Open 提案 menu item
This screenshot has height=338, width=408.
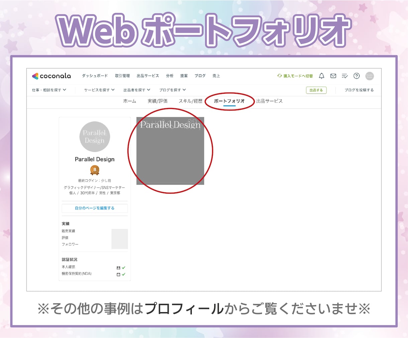[x=184, y=76]
